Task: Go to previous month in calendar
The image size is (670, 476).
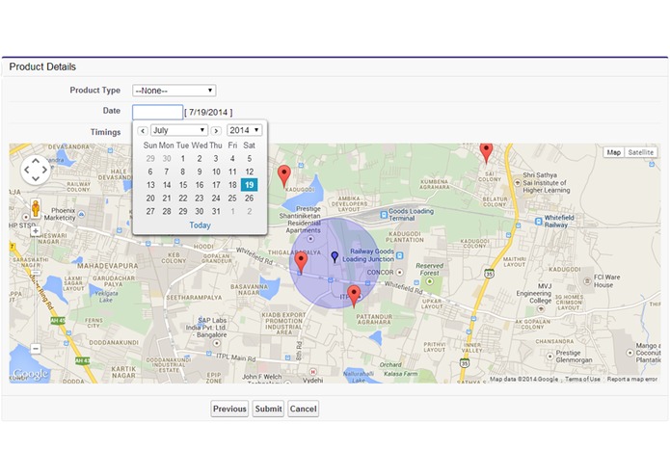Action: pos(143,131)
